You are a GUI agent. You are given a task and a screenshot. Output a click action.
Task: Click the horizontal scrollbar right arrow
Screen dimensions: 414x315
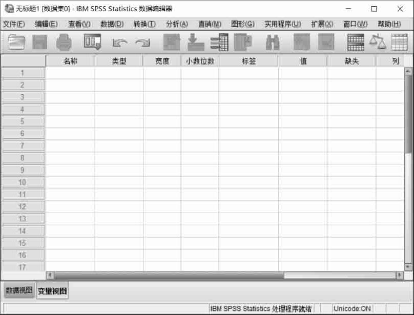400,276
